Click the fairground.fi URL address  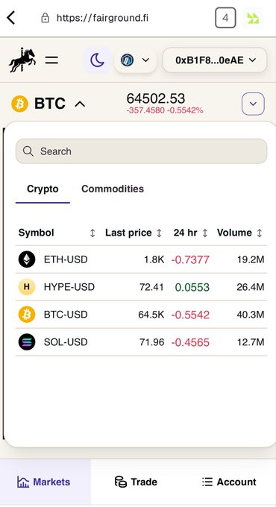(102, 18)
